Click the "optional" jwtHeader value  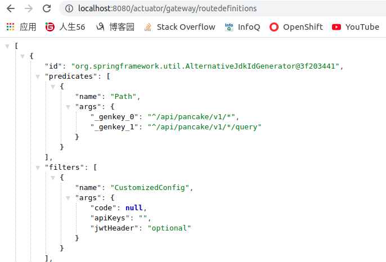[169, 228]
